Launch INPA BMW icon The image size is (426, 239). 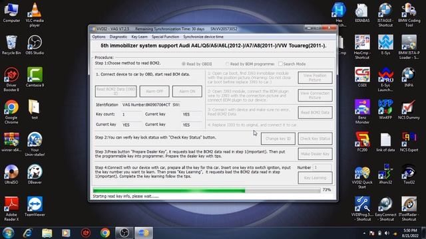pyautogui.click(x=409, y=77)
